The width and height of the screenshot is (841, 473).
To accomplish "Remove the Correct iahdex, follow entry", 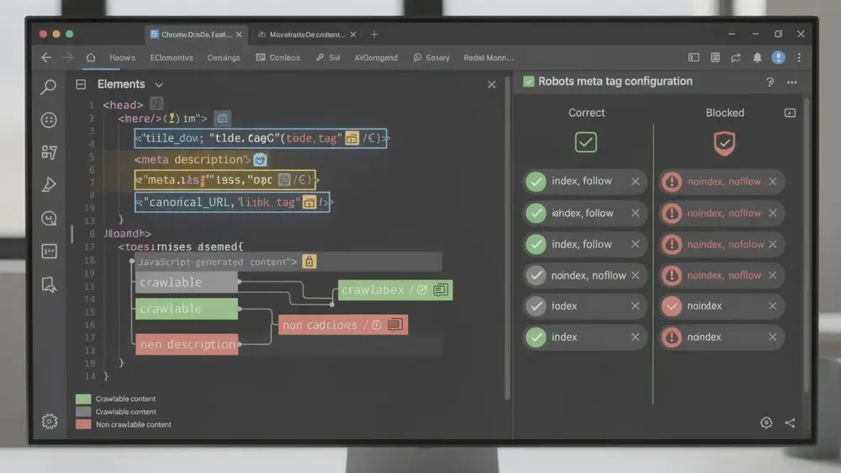I will 635,213.
